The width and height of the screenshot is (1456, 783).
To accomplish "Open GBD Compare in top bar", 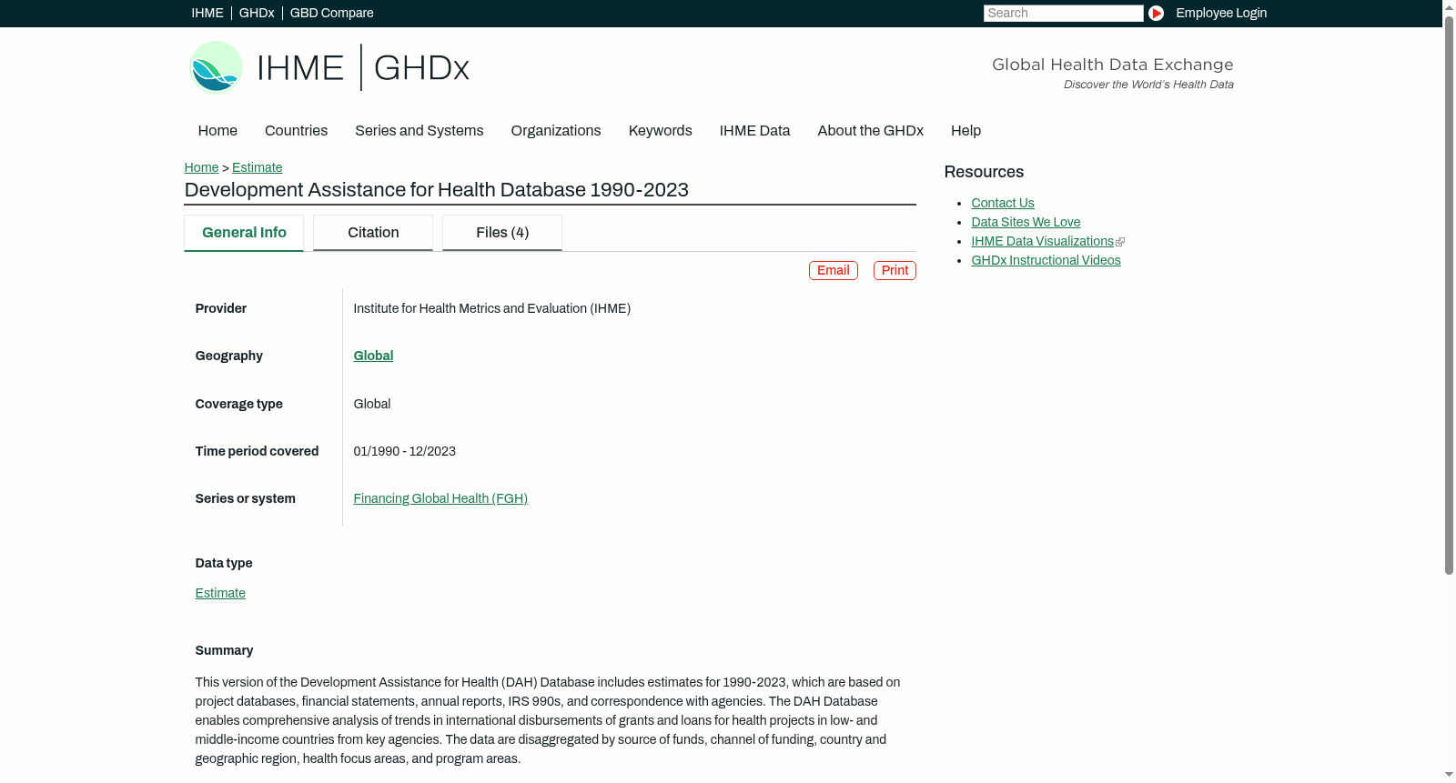I will [x=332, y=13].
